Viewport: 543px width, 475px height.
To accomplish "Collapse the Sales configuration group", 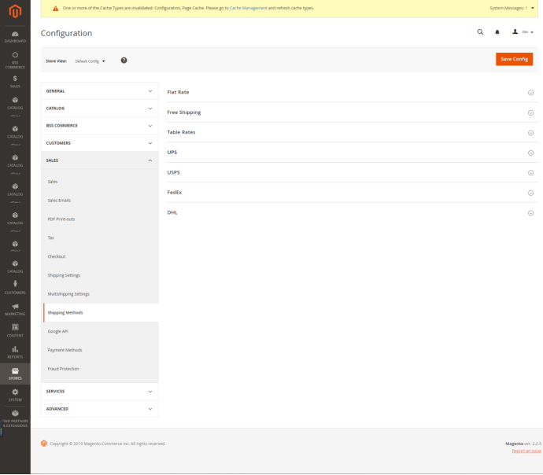I will (99, 160).
